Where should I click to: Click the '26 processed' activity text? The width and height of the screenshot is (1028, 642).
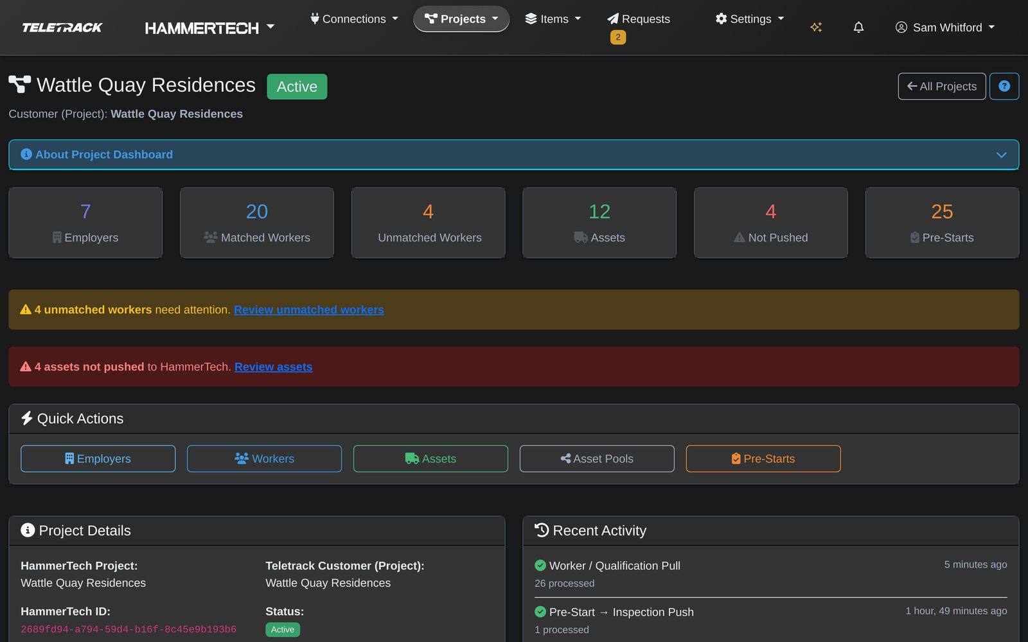565,584
